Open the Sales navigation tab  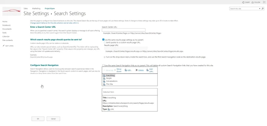(x=26, y=9)
